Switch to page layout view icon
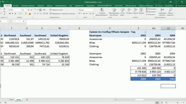 [x=162, y=103]
